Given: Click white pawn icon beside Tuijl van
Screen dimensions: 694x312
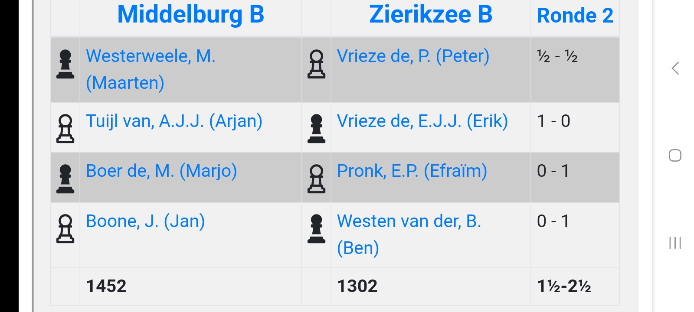Looking at the screenshot, I should click(x=65, y=129).
